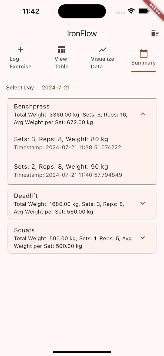The image size is (164, 356).
Task: Select the 90 kg Benchpress entry
Action: (61, 170)
